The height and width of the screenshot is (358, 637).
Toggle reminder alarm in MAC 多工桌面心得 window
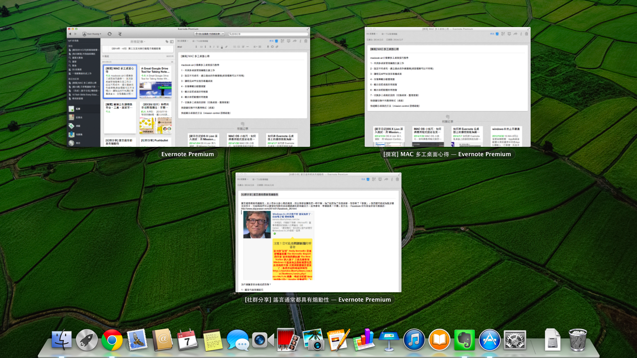pos(498,34)
